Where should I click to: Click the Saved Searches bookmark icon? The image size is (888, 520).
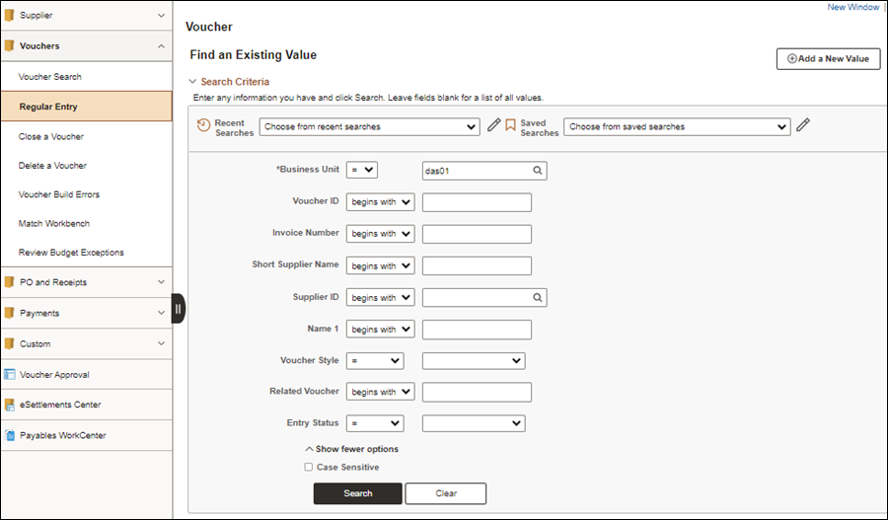(x=510, y=124)
